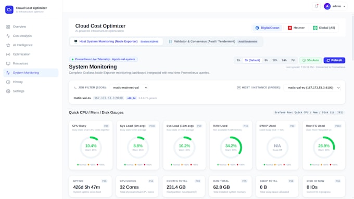Select the Hetzner provider button
The width and height of the screenshot is (354, 199).
click(x=296, y=28)
